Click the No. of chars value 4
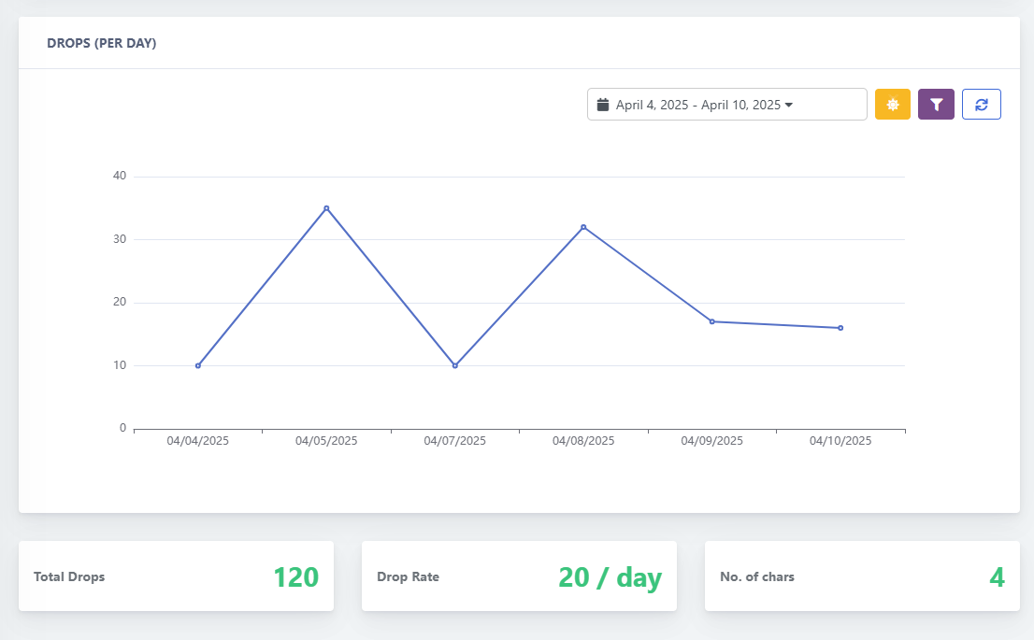This screenshot has width=1034, height=640. pyautogui.click(x=997, y=577)
